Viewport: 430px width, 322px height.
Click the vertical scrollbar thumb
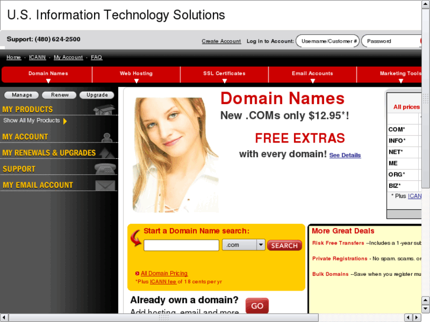click(425, 98)
